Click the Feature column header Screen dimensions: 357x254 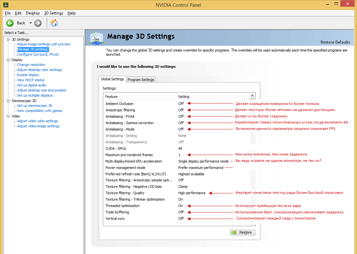pos(140,97)
